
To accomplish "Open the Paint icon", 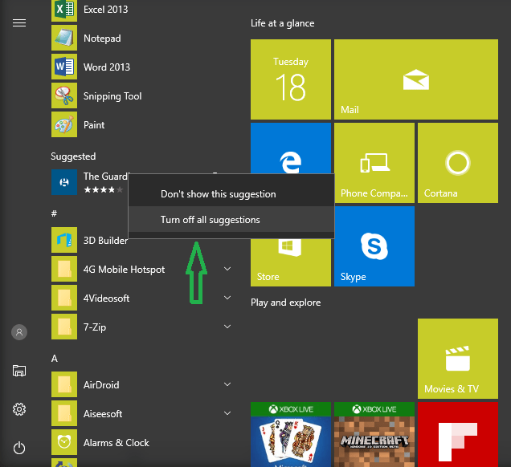I will pos(64,124).
